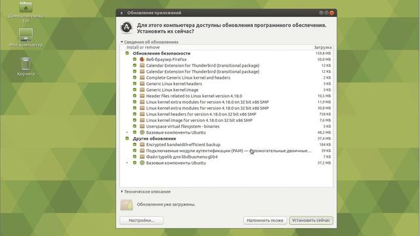Image resolution: width=420 pixels, height=236 pixels.
Task: Click the downloaded-updates package icon near the bottom
Action: [127, 205]
